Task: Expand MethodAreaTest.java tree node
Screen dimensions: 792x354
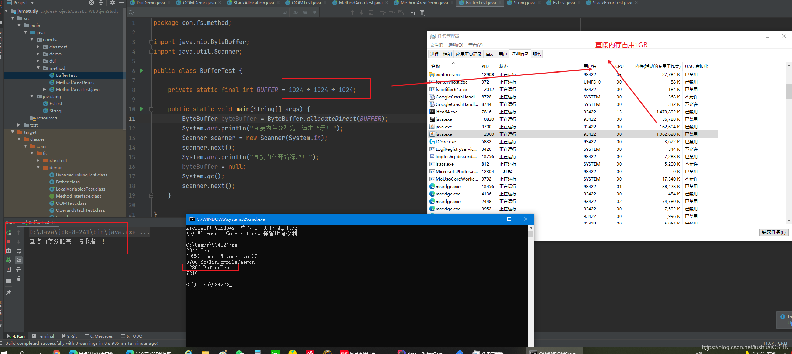Action: coord(44,89)
